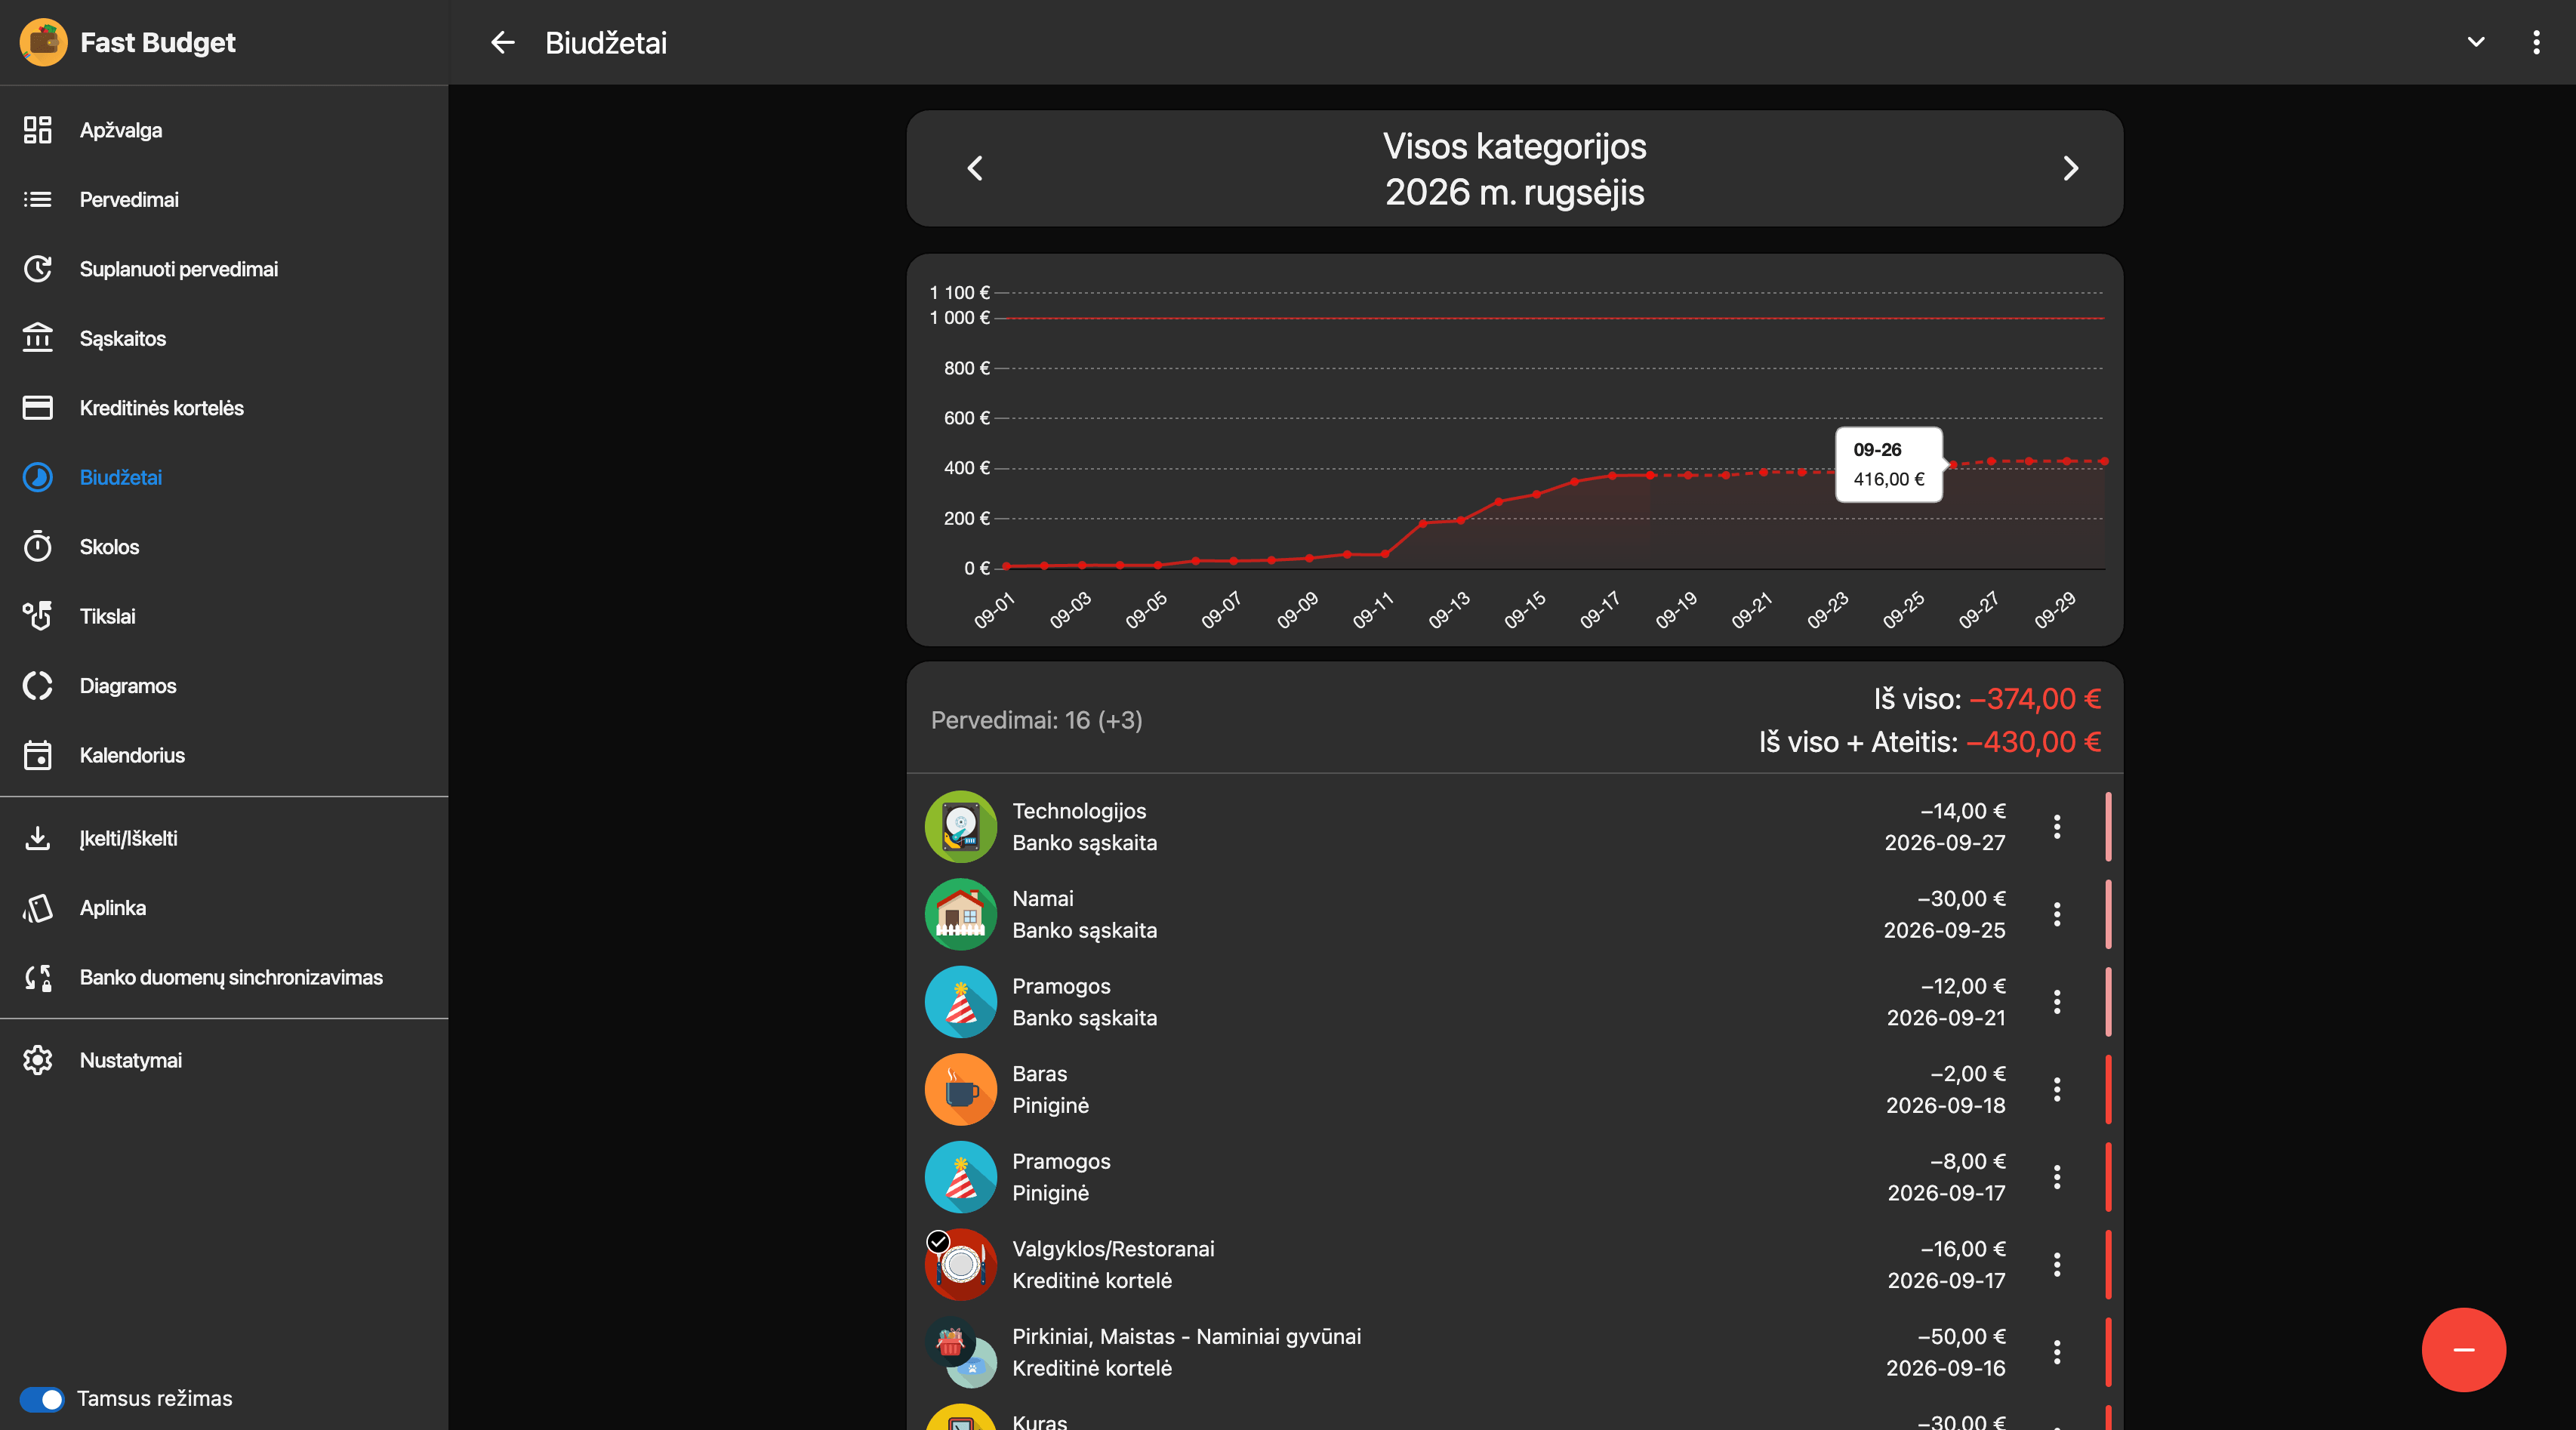The height and width of the screenshot is (1430, 2576).
Task: Click the Suplanuoti pervedimai clock icon
Action: 38,269
